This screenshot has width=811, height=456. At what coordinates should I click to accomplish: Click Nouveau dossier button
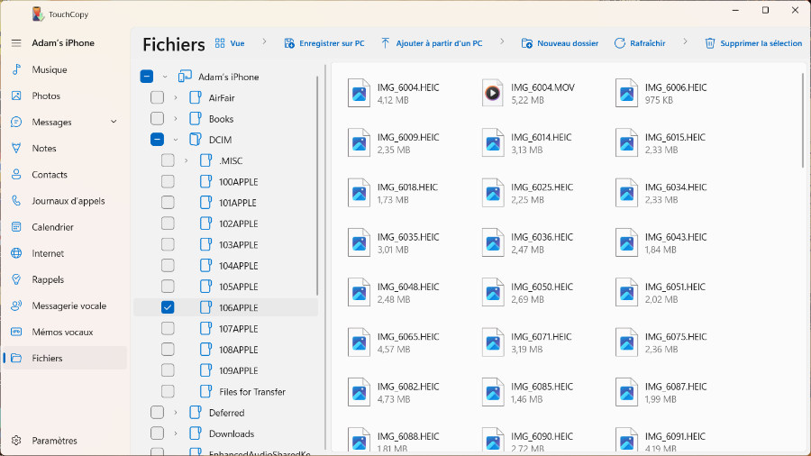pos(560,43)
